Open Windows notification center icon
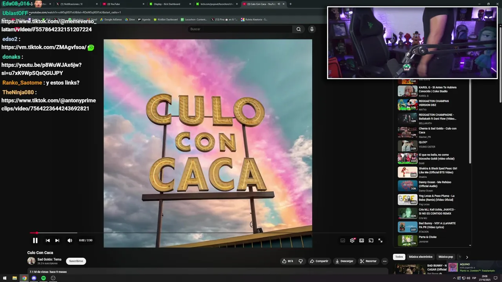 click(495, 278)
